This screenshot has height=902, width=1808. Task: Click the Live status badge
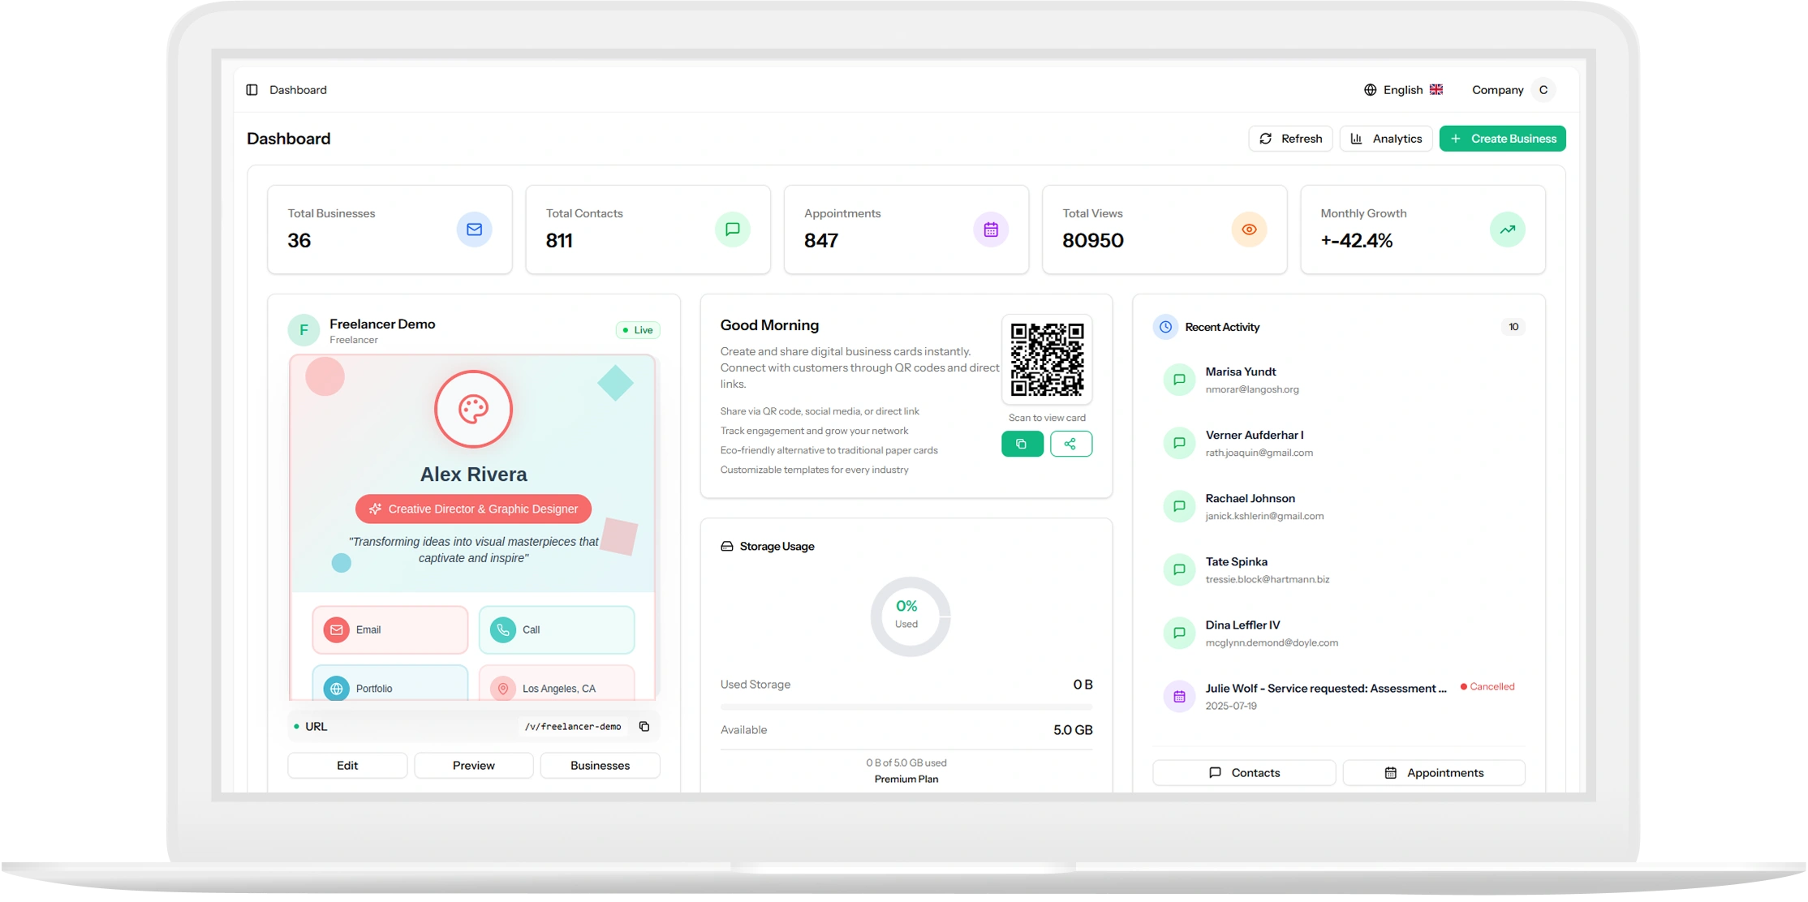tap(638, 330)
